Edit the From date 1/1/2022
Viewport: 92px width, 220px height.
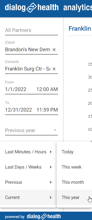point(16,89)
